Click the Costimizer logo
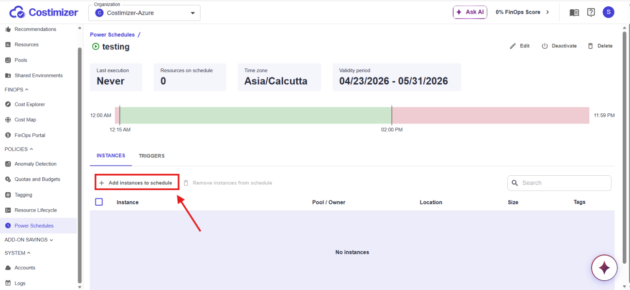 point(44,12)
